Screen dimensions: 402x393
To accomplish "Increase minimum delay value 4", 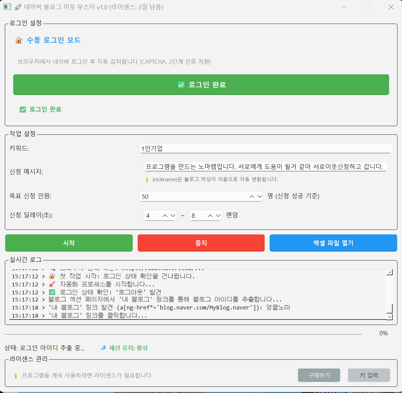I will point(165,216).
